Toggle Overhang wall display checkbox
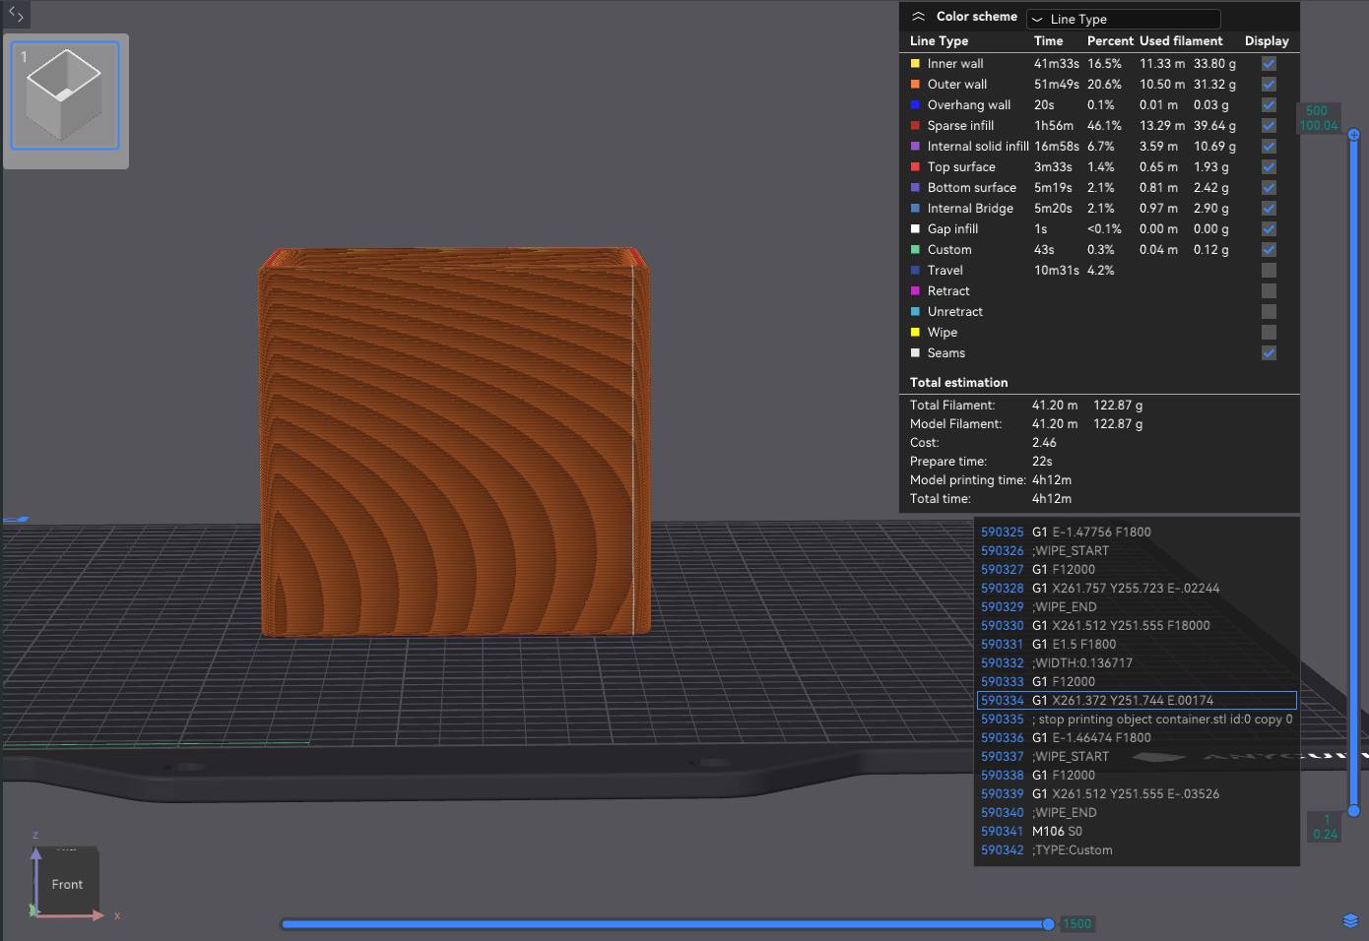The image size is (1369, 941). [x=1269, y=104]
